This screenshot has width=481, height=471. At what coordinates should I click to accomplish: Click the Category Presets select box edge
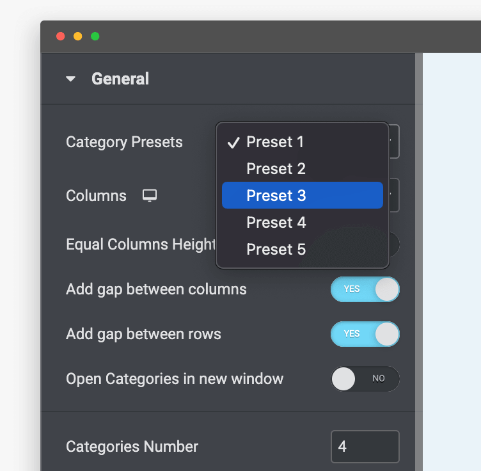coord(395,142)
